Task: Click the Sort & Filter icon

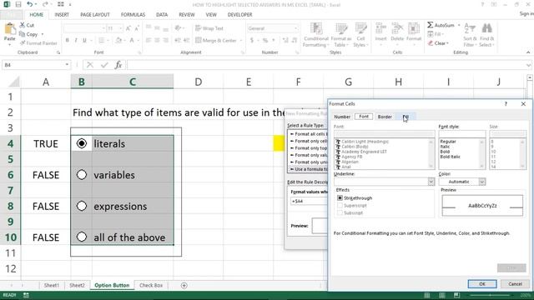Action: (x=470, y=28)
